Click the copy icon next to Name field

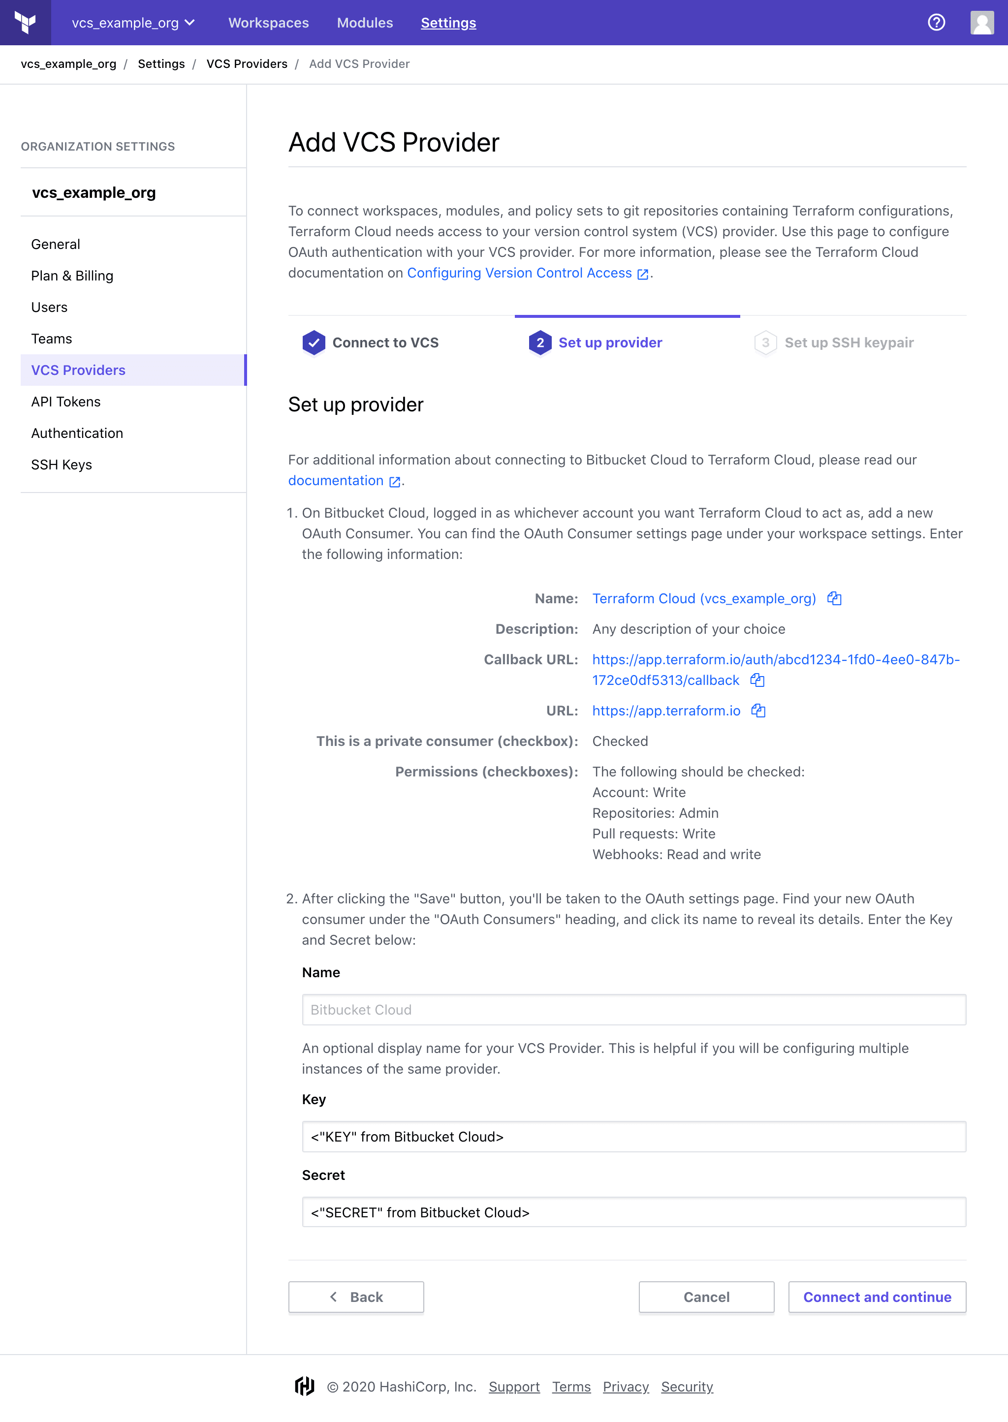[x=836, y=599]
